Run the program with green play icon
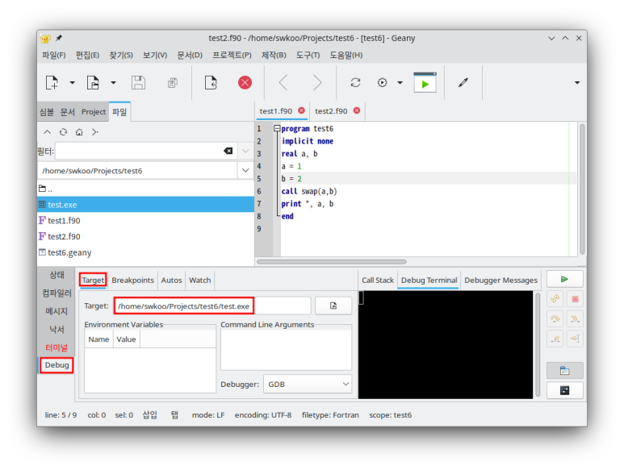The image size is (624, 470). [425, 83]
